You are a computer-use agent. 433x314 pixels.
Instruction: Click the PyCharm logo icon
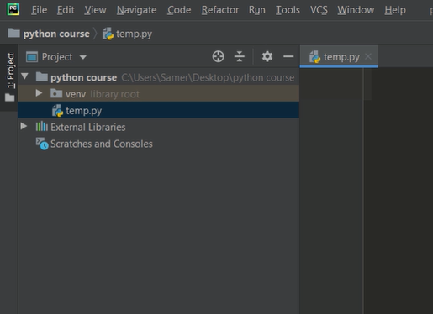coord(13,9)
